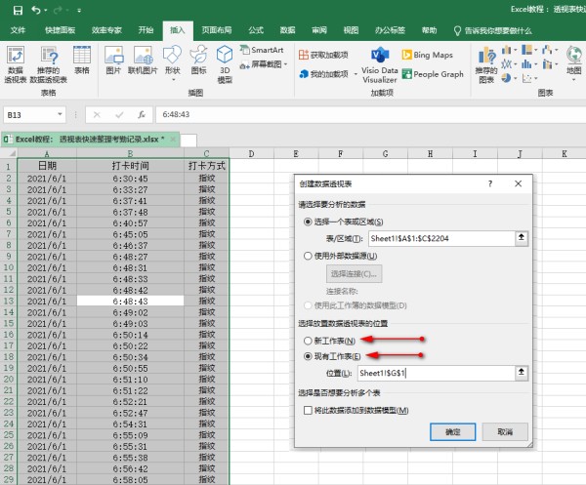
Task: Expand the Undo history dropdown arrow
Action: [x=46, y=10]
